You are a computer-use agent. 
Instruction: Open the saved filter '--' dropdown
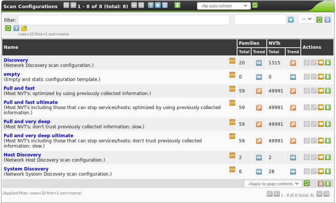point(306,19)
